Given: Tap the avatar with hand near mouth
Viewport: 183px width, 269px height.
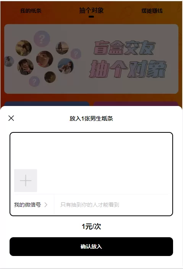Looking at the screenshot, I should tap(25, 67).
